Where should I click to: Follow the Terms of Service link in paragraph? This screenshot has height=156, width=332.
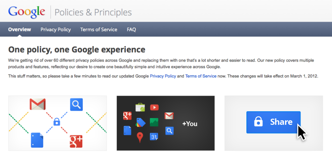coord(201,76)
